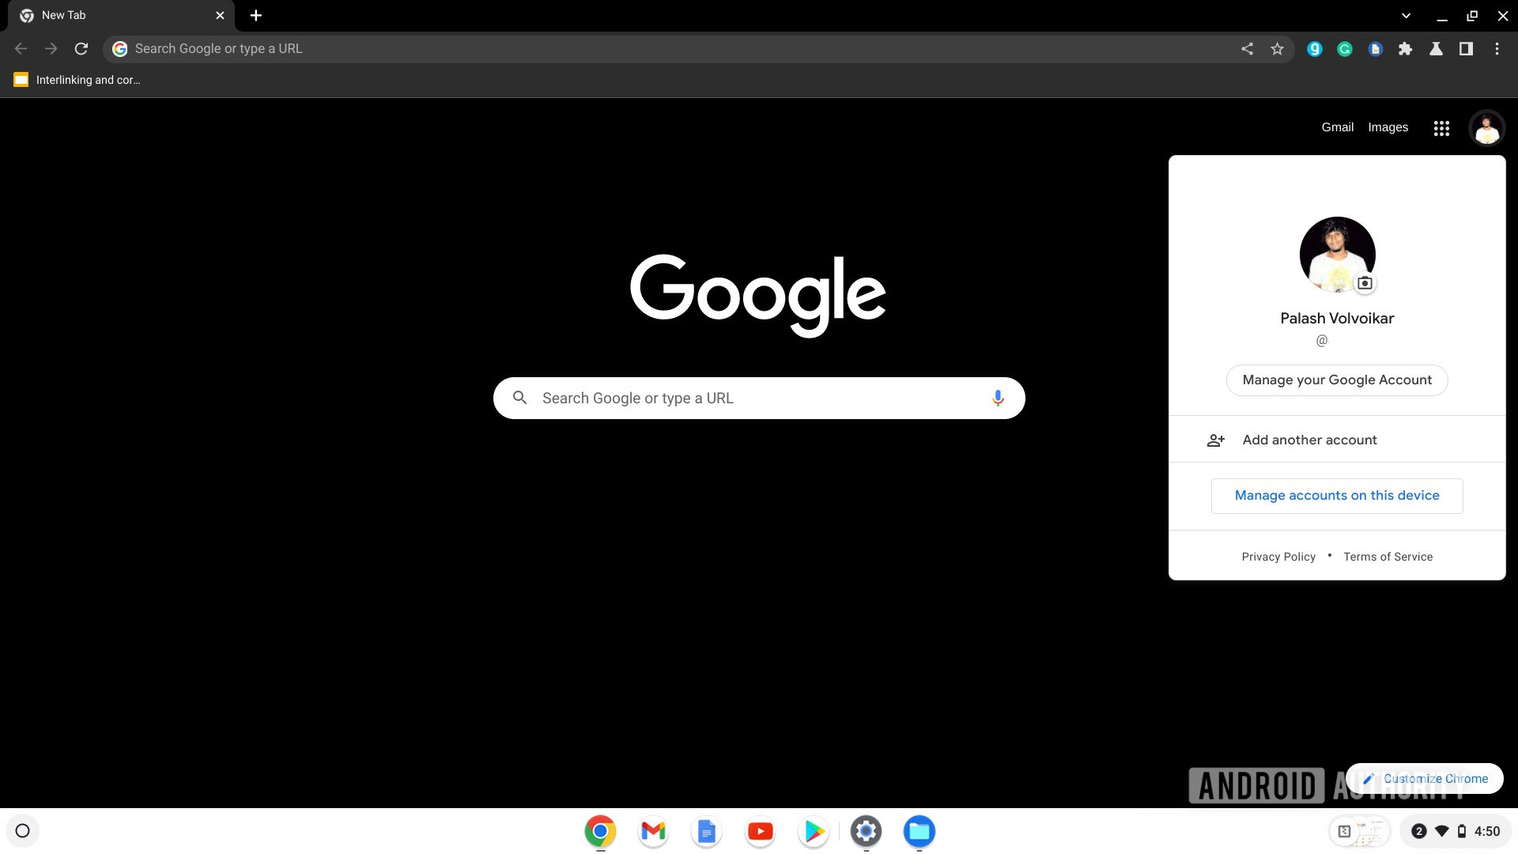Open Chrome Labs flask icon
Viewport: 1518px width, 854px height.
pyautogui.click(x=1436, y=49)
